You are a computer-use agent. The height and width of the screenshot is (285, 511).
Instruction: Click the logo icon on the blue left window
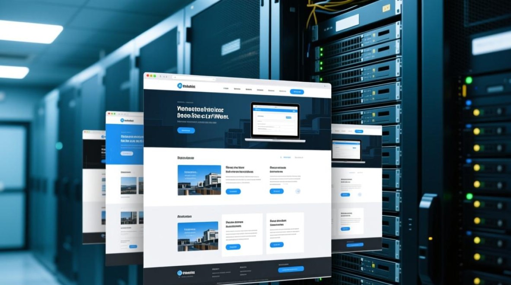[122, 120]
